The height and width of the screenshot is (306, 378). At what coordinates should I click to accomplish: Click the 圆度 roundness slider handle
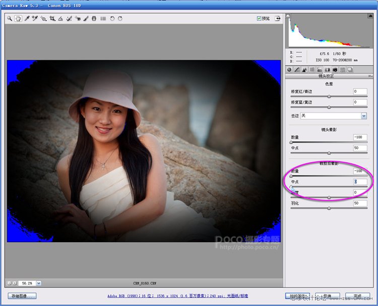click(329, 197)
